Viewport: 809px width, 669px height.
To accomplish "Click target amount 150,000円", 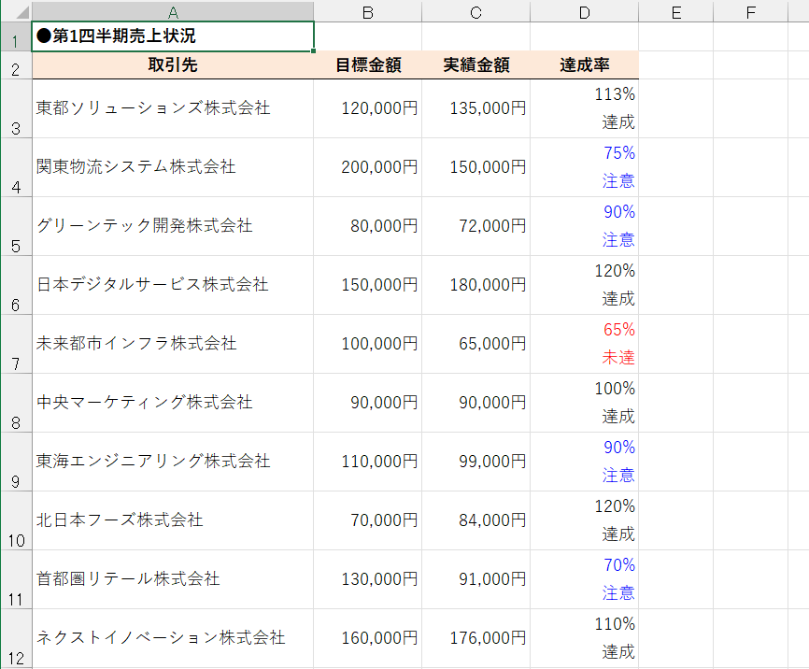I will (367, 285).
